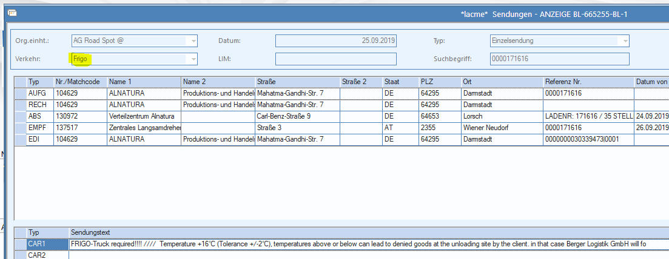The height and width of the screenshot is (259, 669).
Task: Click the Lorsch city cell
Action: point(502,116)
